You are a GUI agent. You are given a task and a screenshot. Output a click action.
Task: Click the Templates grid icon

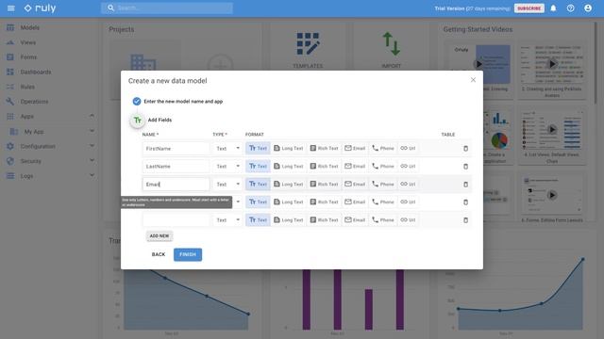pyautogui.click(x=308, y=43)
